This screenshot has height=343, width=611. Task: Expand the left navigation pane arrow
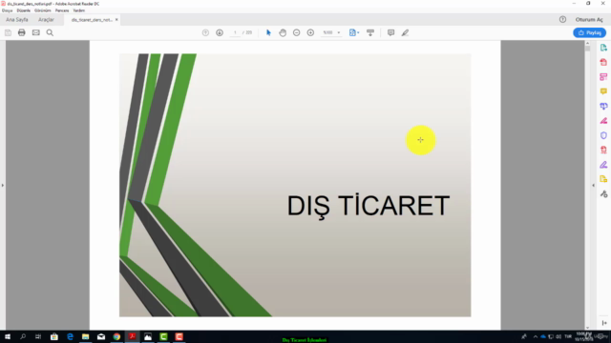pyautogui.click(x=3, y=186)
